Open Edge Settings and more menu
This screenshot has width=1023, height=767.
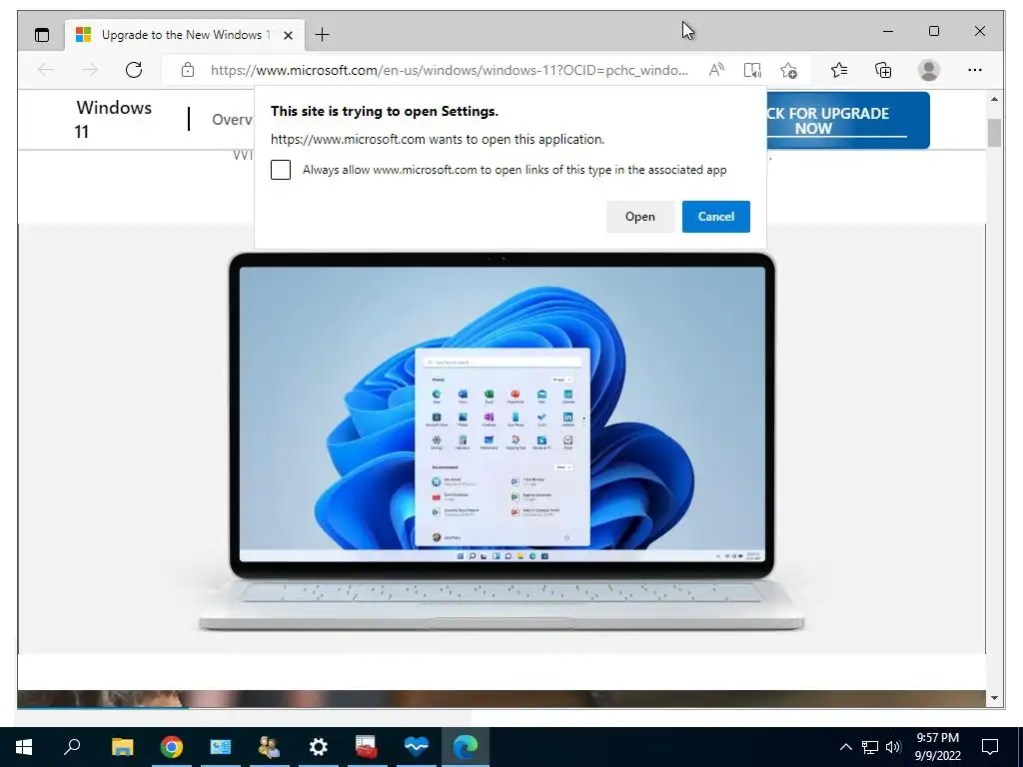[x=975, y=70]
